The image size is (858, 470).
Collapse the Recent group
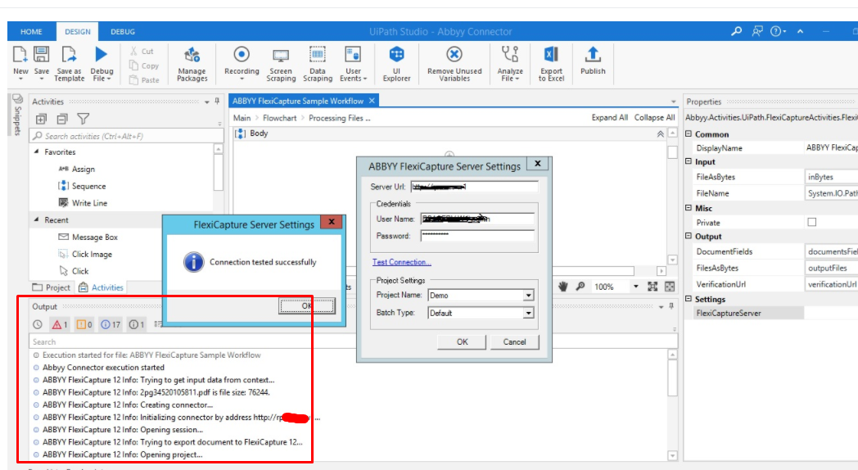[37, 219]
